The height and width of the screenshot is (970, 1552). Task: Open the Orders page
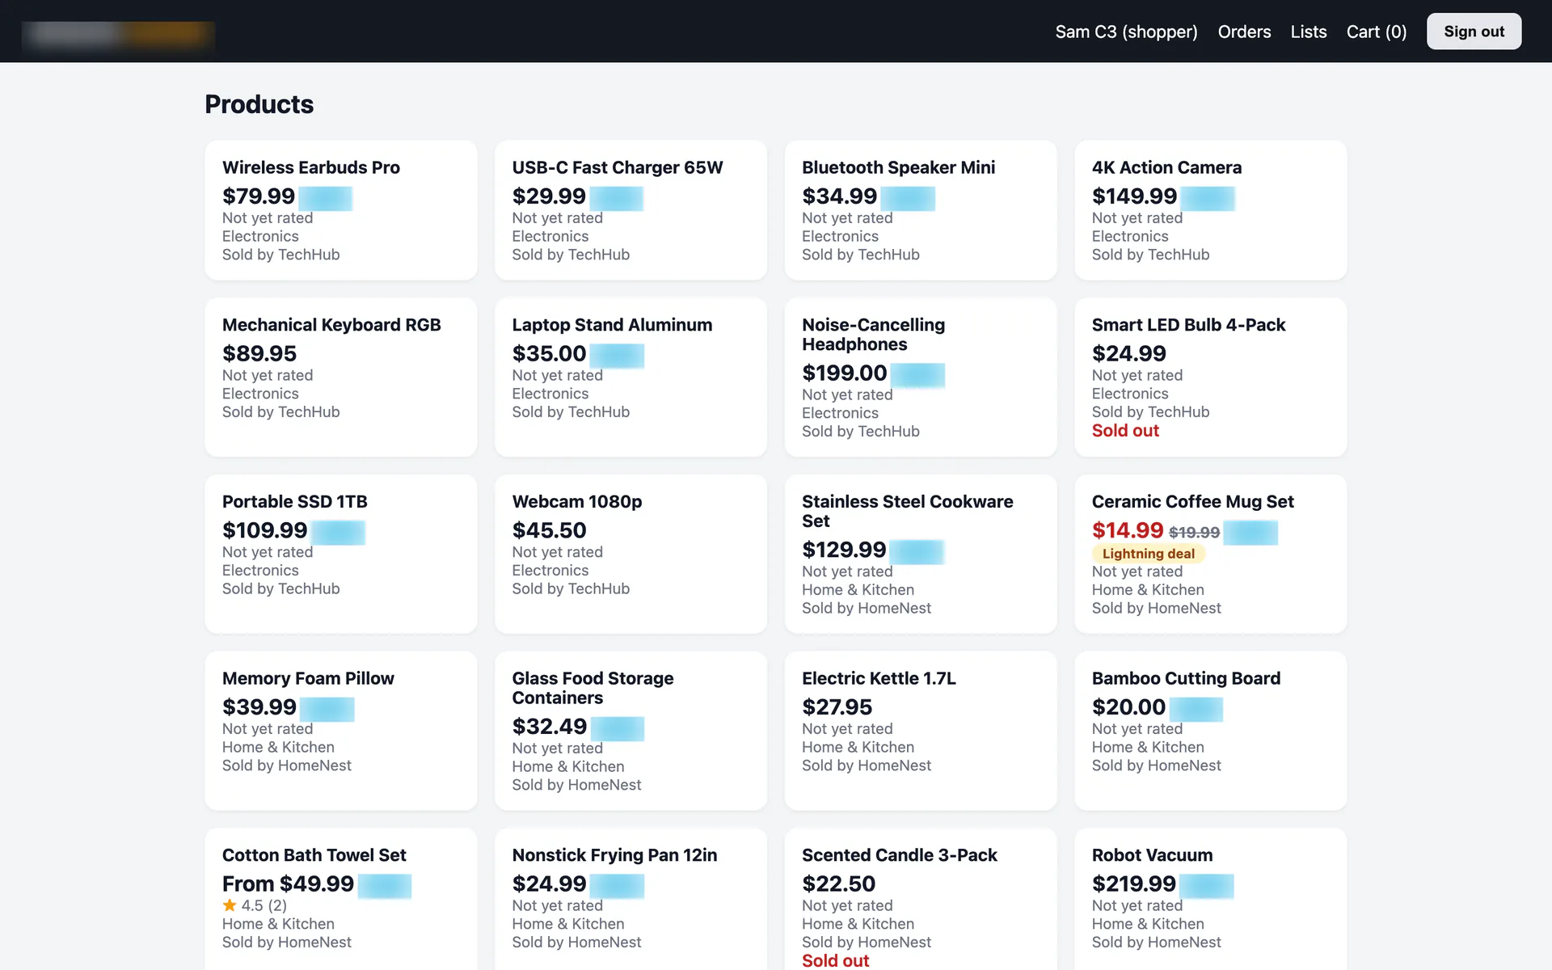pyautogui.click(x=1244, y=32)
